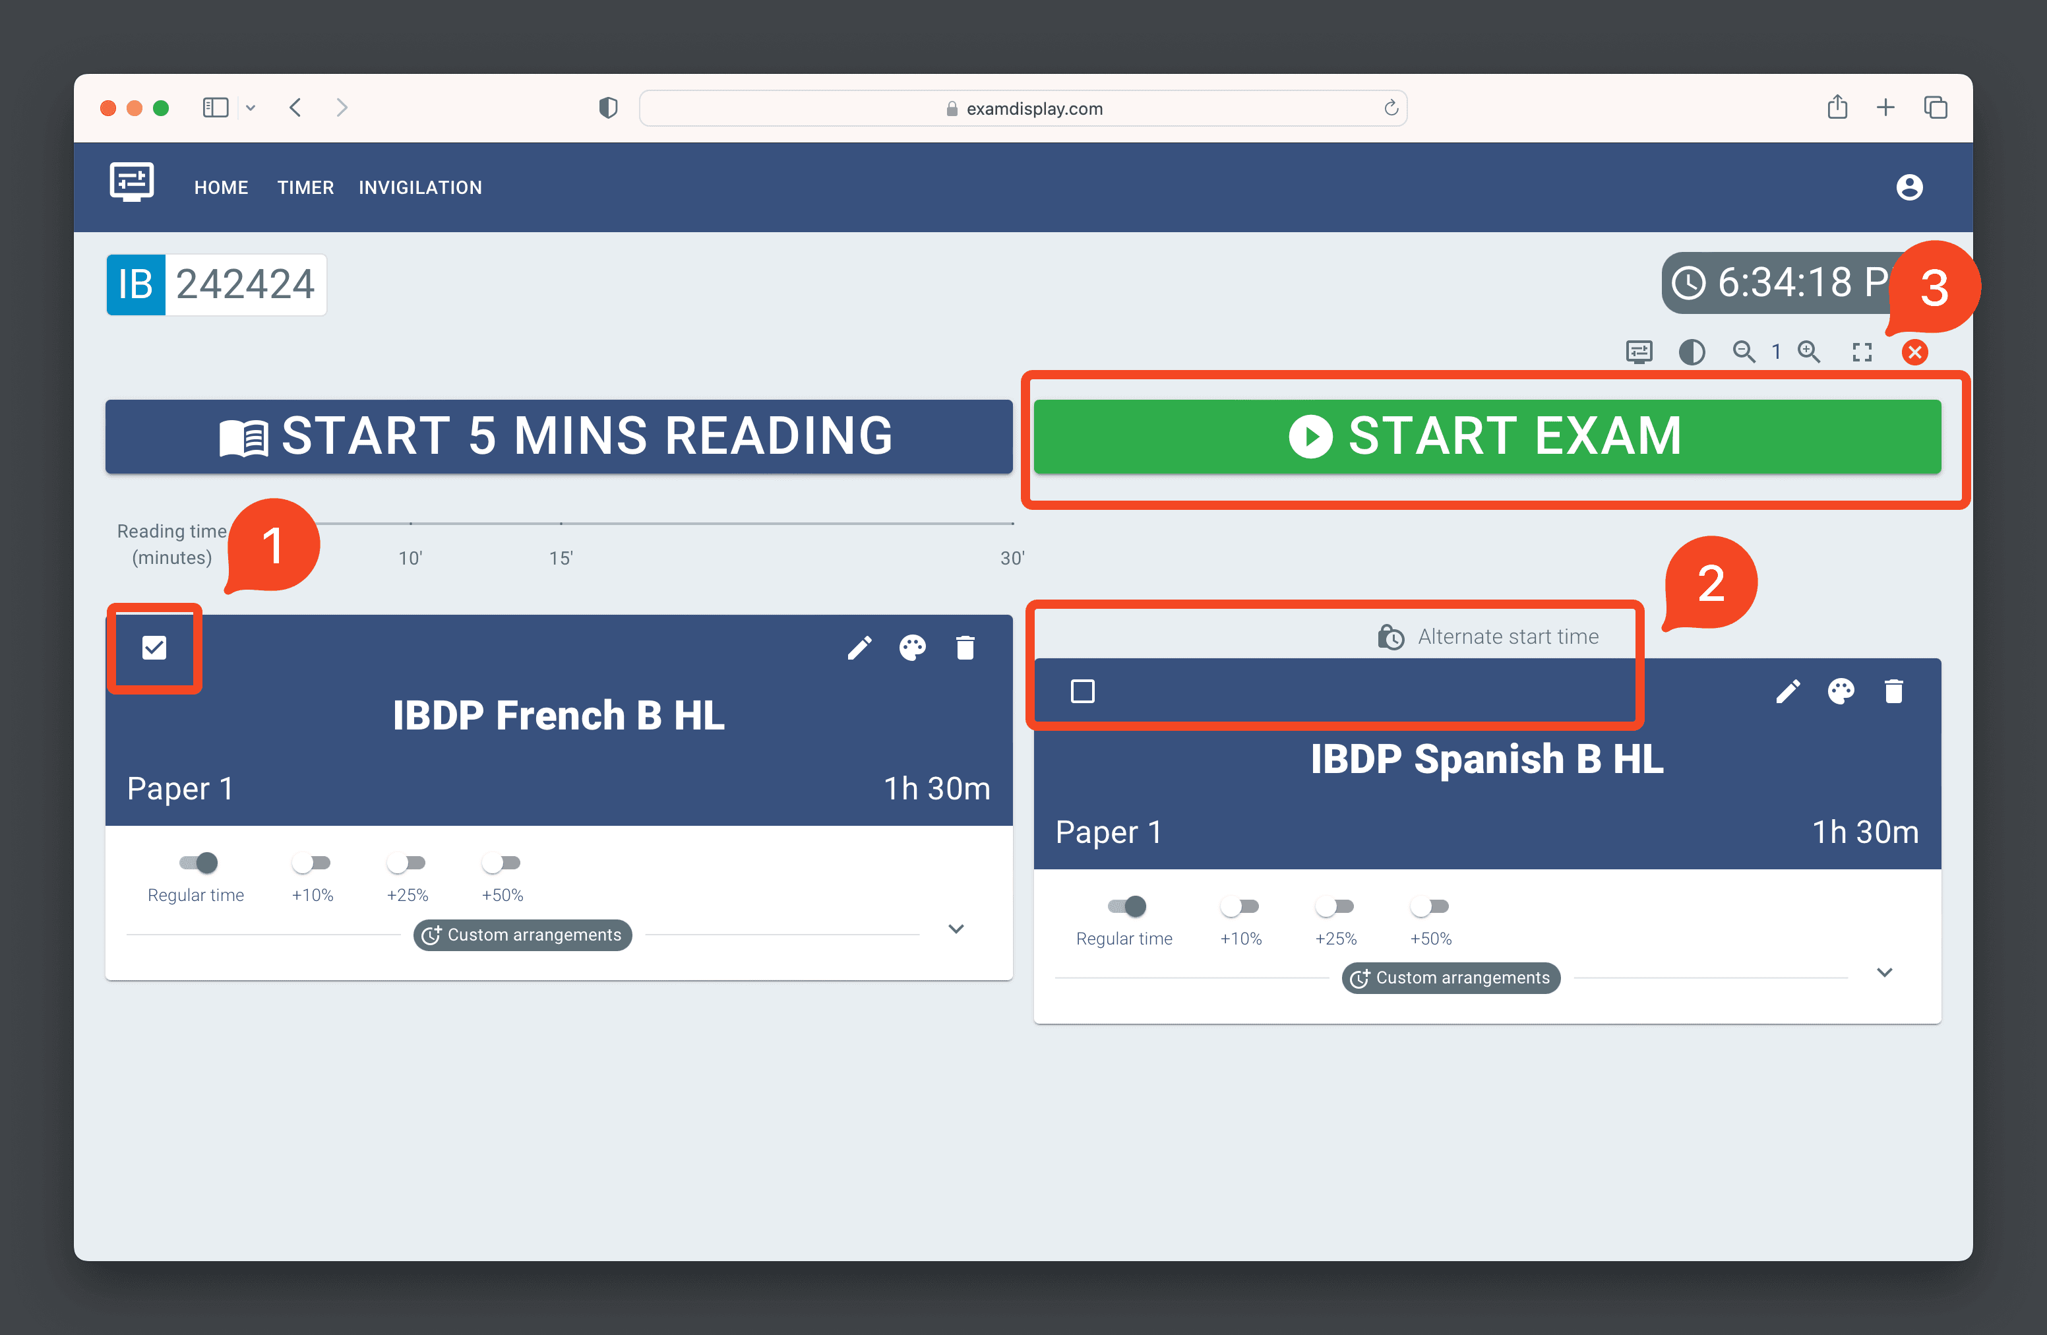Open Custom arrangements for French B HL

[x=523, y=935]
